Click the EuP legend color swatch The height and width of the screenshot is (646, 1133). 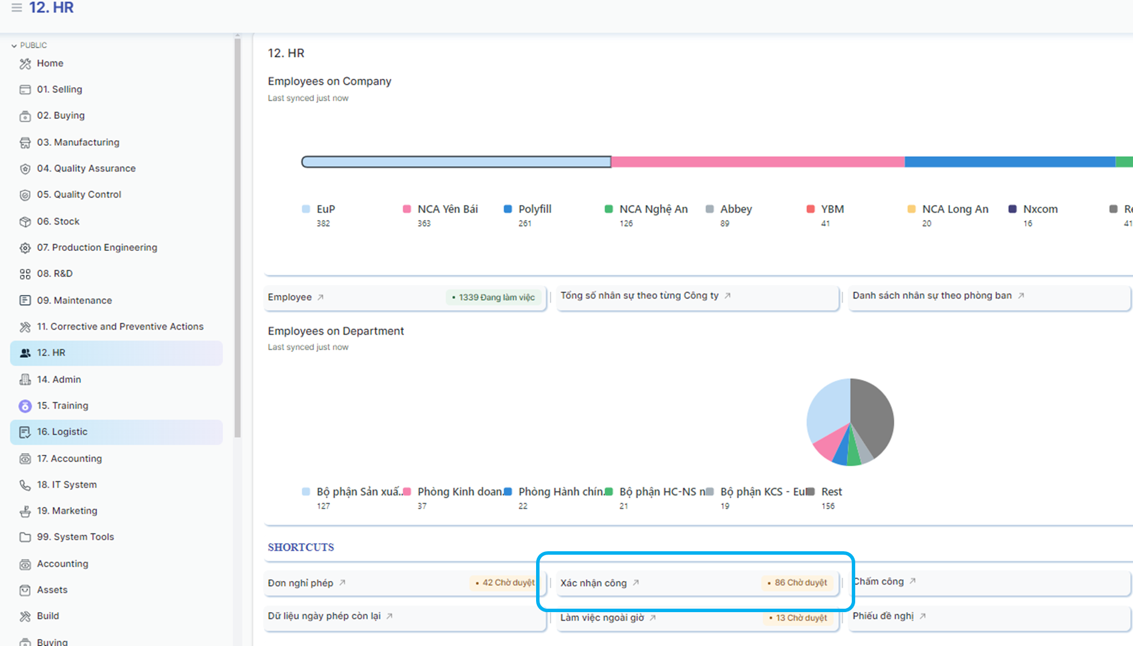306,209
